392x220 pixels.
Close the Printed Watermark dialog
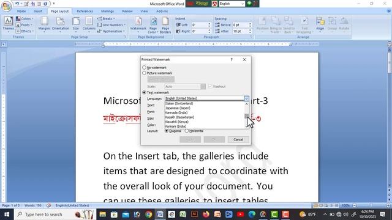[x=244, y=60]
